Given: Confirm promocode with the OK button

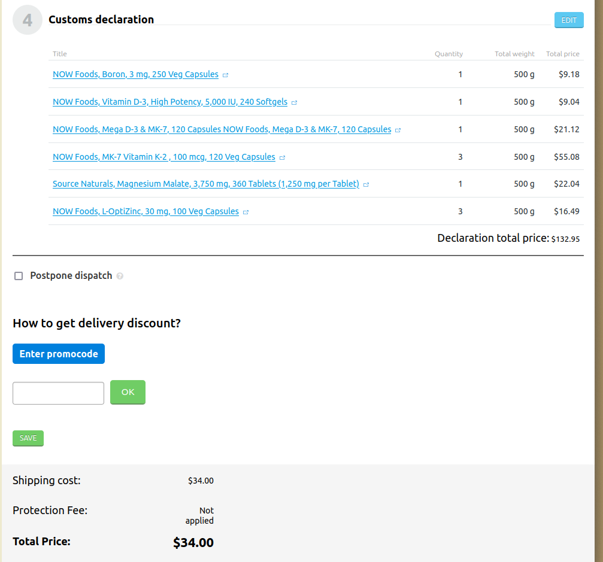Looking at the screenshot, I should (x=128, y=392).
